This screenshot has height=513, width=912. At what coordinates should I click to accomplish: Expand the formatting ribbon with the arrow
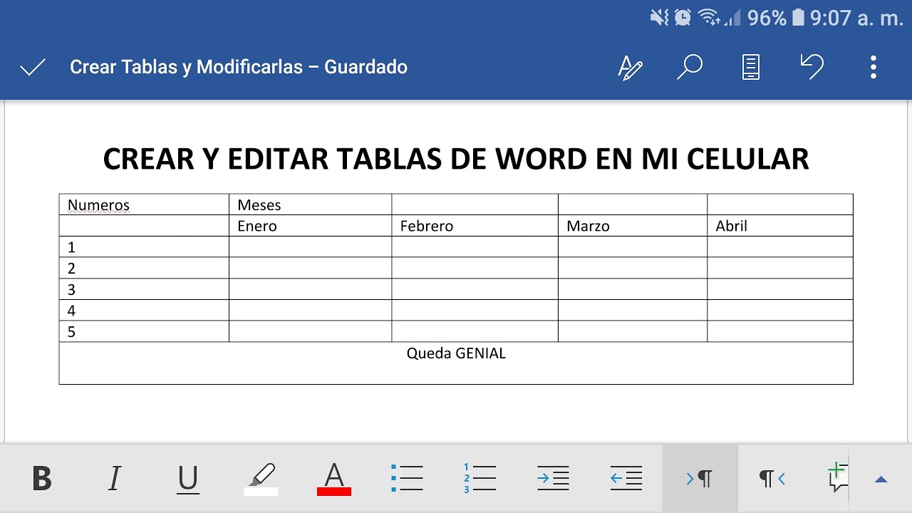[881, 480]
